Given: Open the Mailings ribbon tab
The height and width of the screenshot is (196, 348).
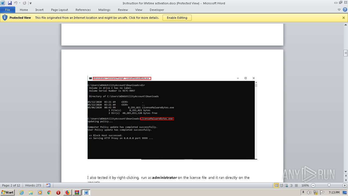Looking at the screenshot, I should tap(104, 10).
